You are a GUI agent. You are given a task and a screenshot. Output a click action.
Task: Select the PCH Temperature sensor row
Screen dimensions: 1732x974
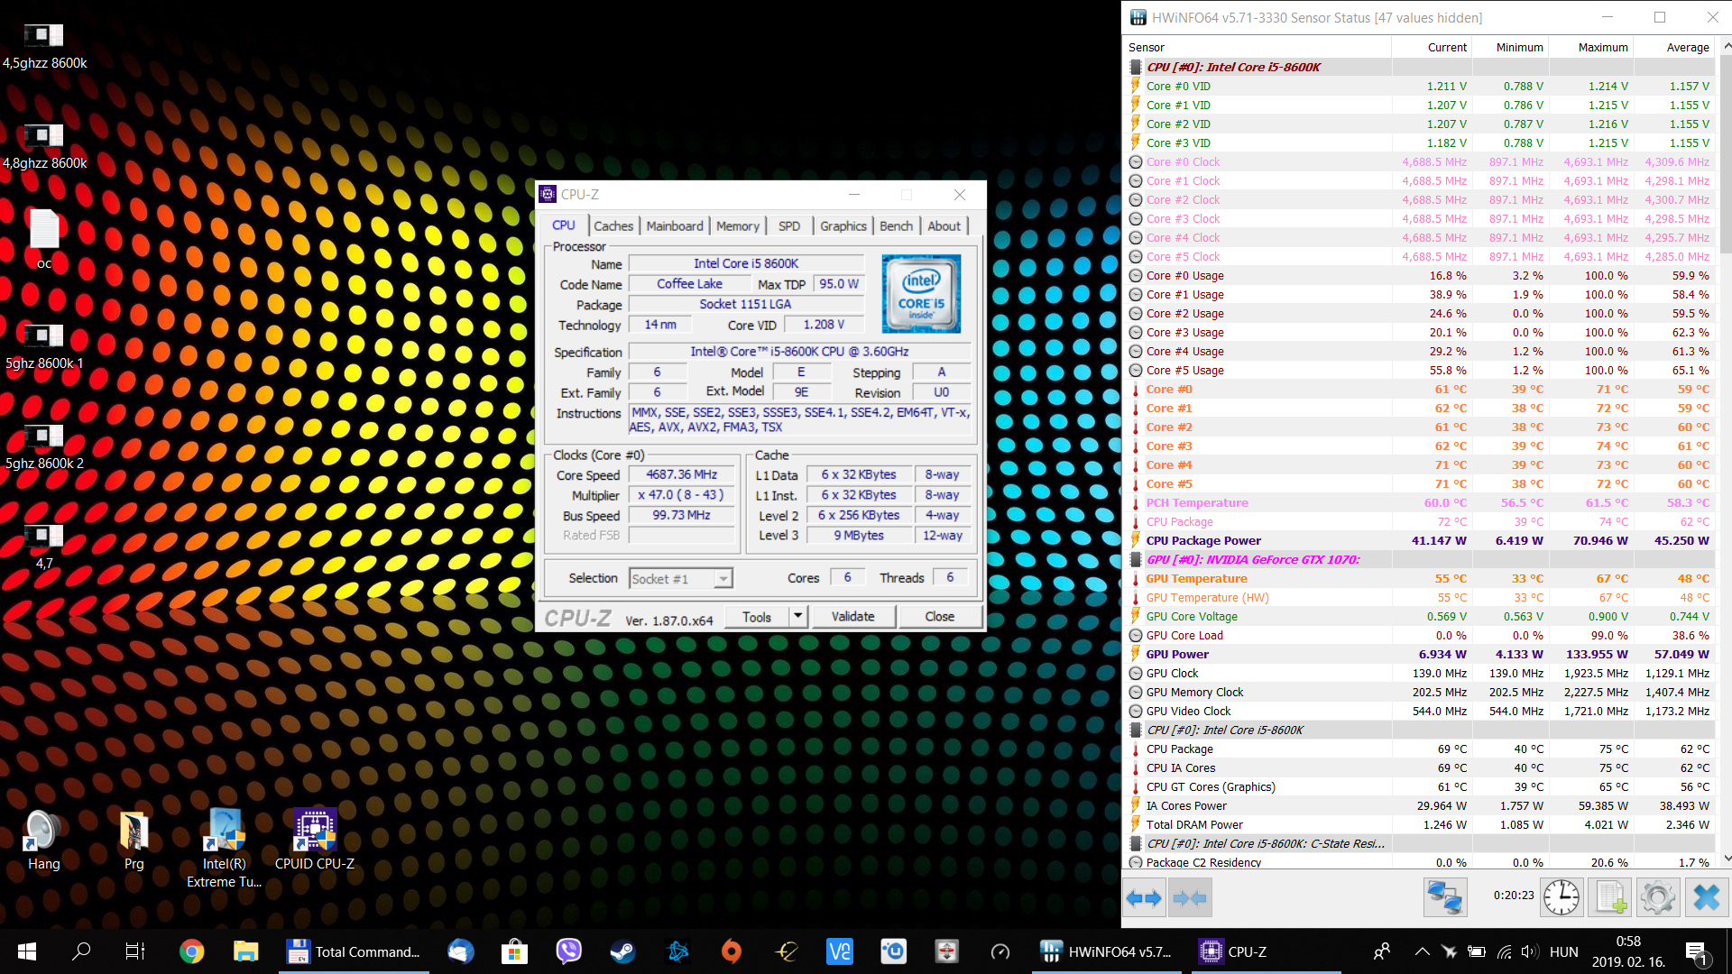[1420, 503]
